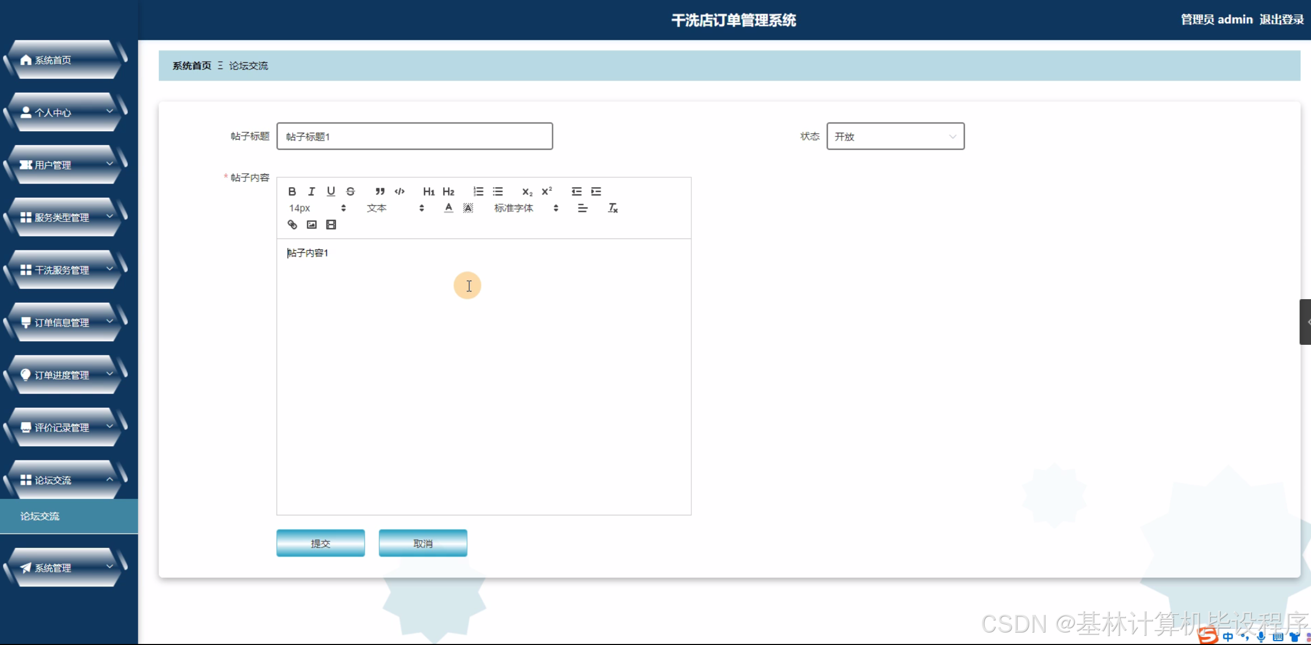The image size is (1311, 645).
Task: Toggle underline formatting button
Action: point(331,191)
